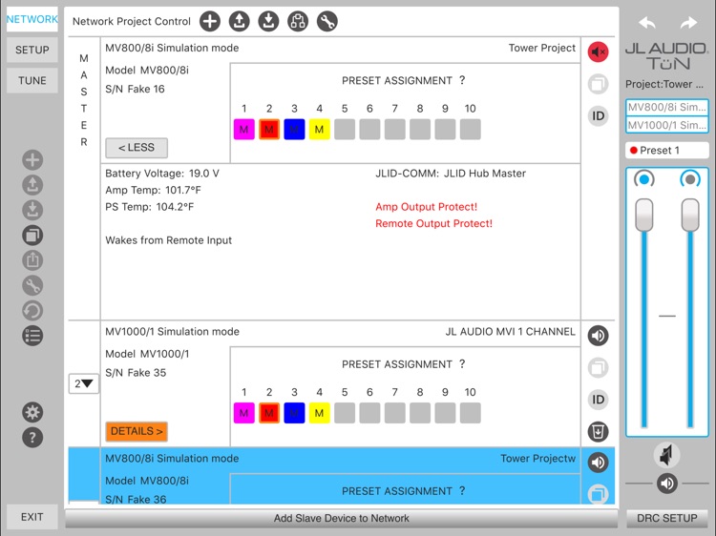
Task: Identify the master MV800/8i with ID button
Action: pos(598,115)
